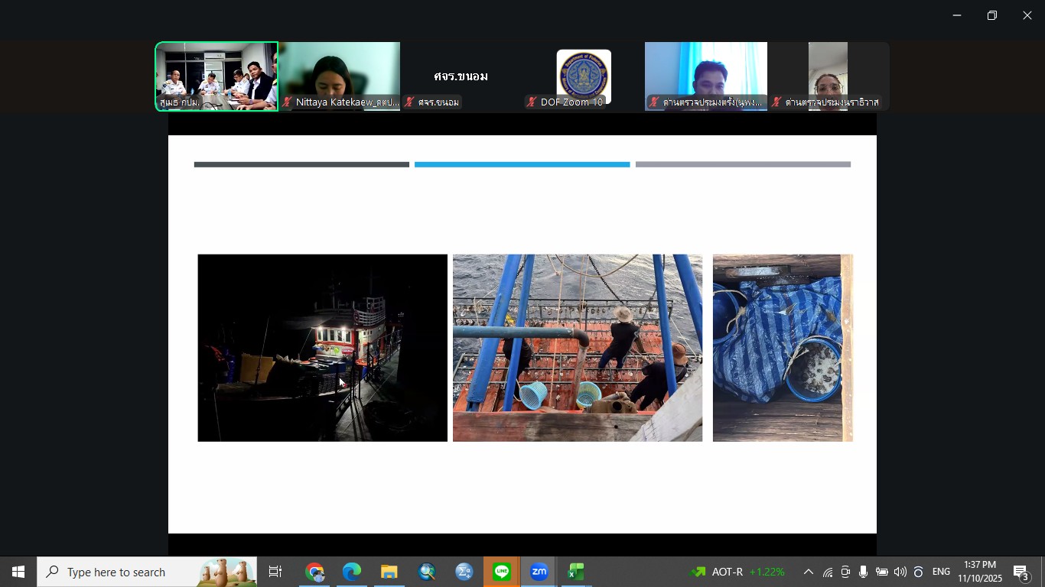Click the Windows Start button
Viewport: 1045px width, 587px height.
tap(18, 572)
